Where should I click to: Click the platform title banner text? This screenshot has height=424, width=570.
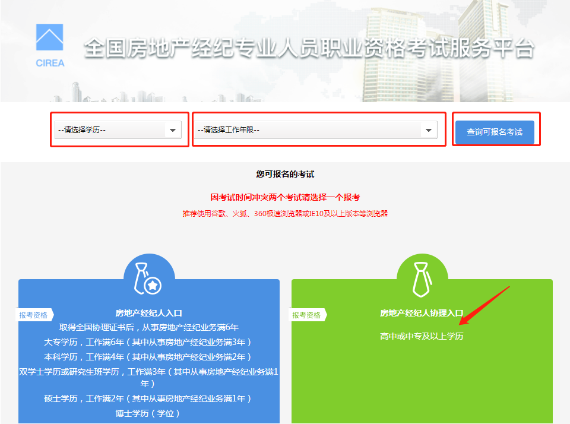click(309, 49)
